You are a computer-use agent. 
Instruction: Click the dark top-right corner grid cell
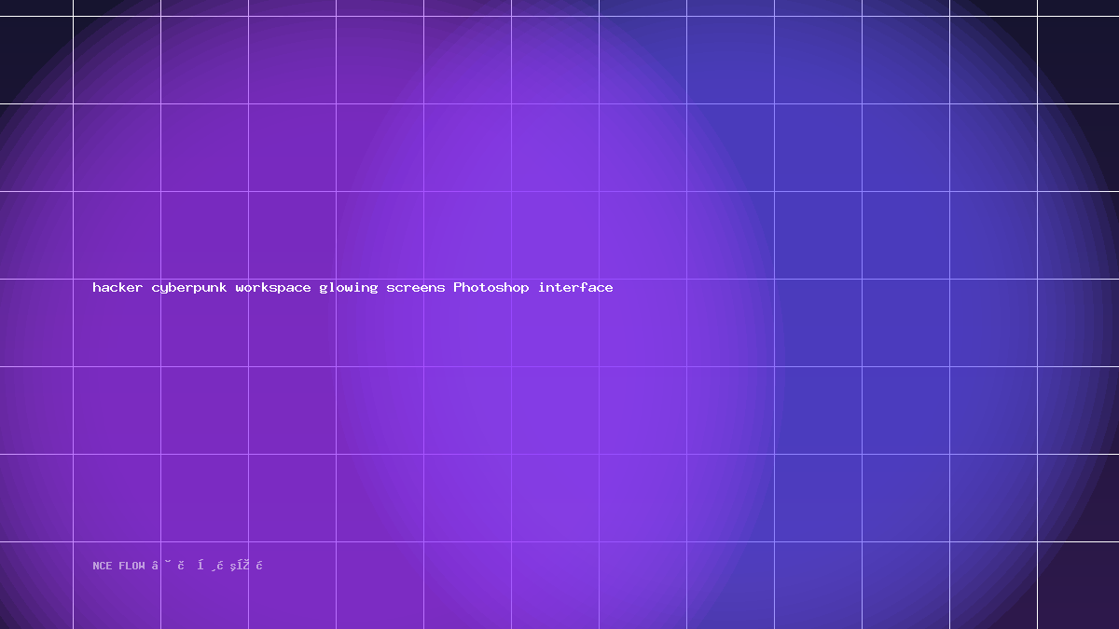1078,60
